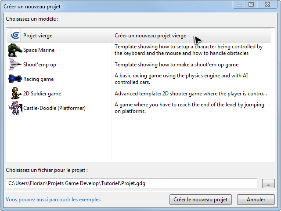Focus the project file path field
This screenshot has width=281, height=211.
(x=131, y=183)
